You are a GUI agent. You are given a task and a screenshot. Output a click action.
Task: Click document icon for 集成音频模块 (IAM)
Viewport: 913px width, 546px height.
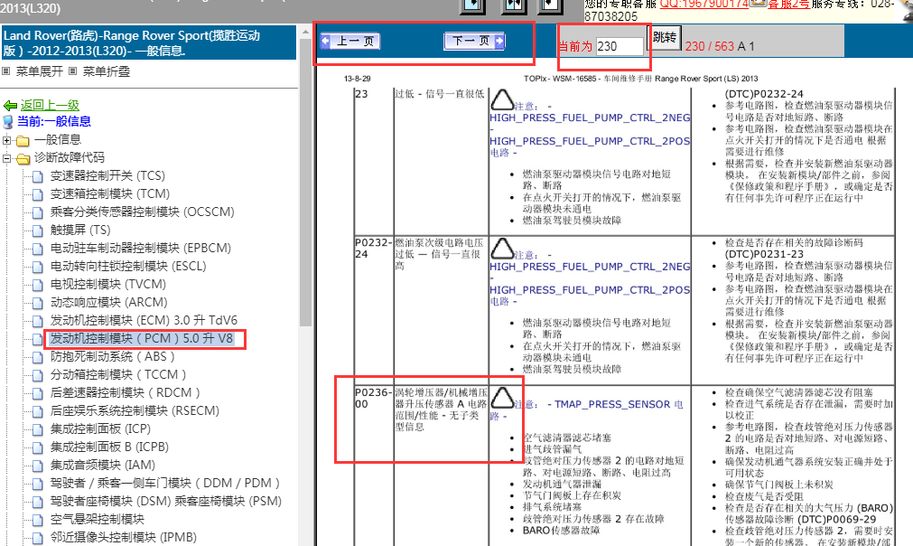tap(38, 466)
